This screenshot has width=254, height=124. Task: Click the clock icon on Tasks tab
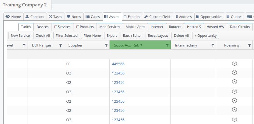click(50, 17)
